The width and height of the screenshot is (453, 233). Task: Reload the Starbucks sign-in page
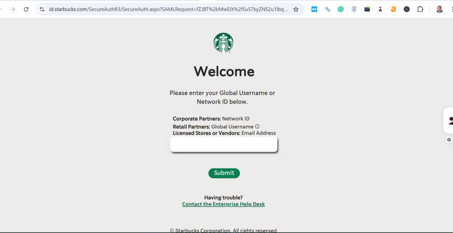26,9
